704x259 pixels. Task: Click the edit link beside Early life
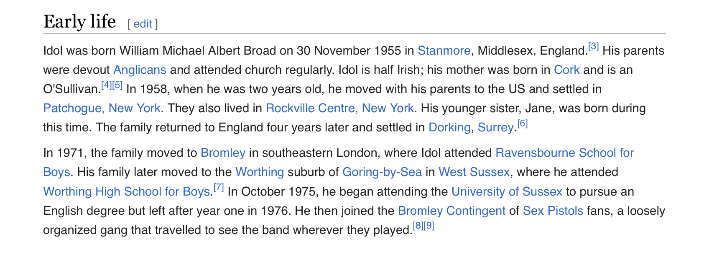pos(143,24)
